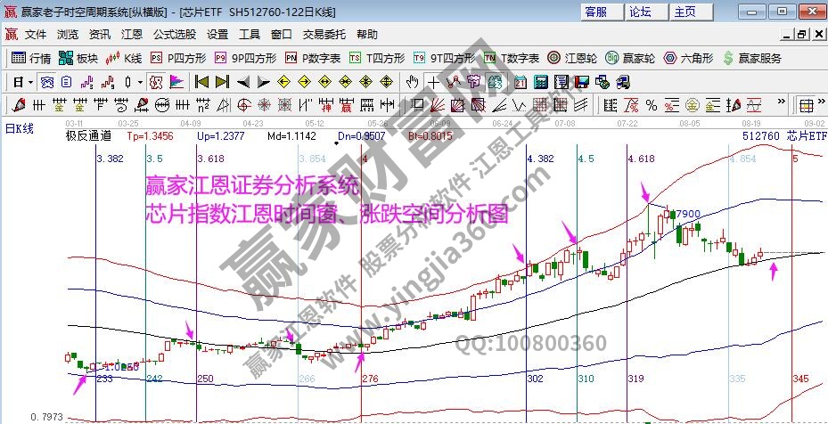828x424 pixels.
Task: Expand the candlestick style dropdown arrow
Action: 140,82
